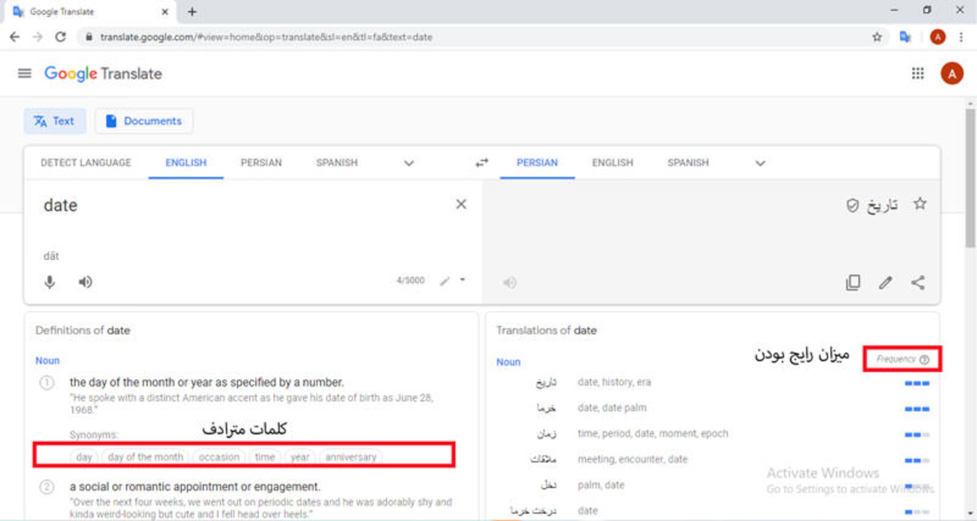Listen to the source text

click(x=85, y=282)
